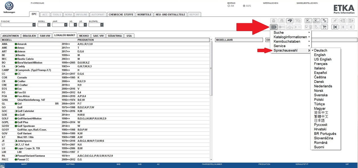Screen dimensions: 358x168
Task: Open the ELSA toolbar icon
Action: coord(308,20)
